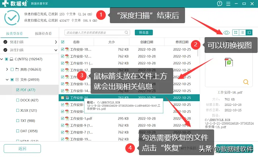Click 工作安排-16.pdf title in preview pane
Viewport: 258px width, 157px height.
(230, 92)
